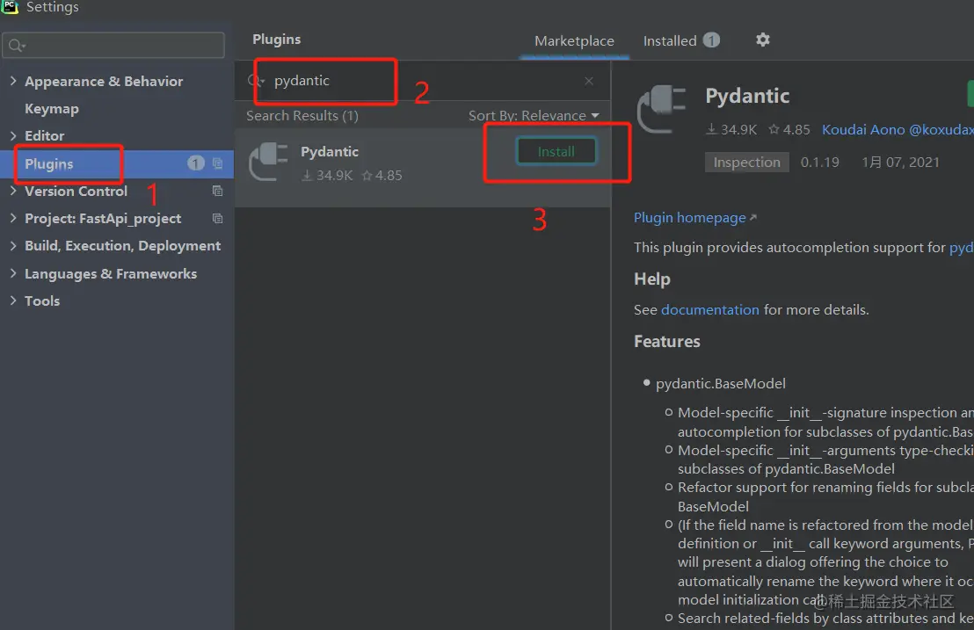Switch to the Marketplace tab
Viewport: 974px width, 630px height.
[x=574, y=41]
